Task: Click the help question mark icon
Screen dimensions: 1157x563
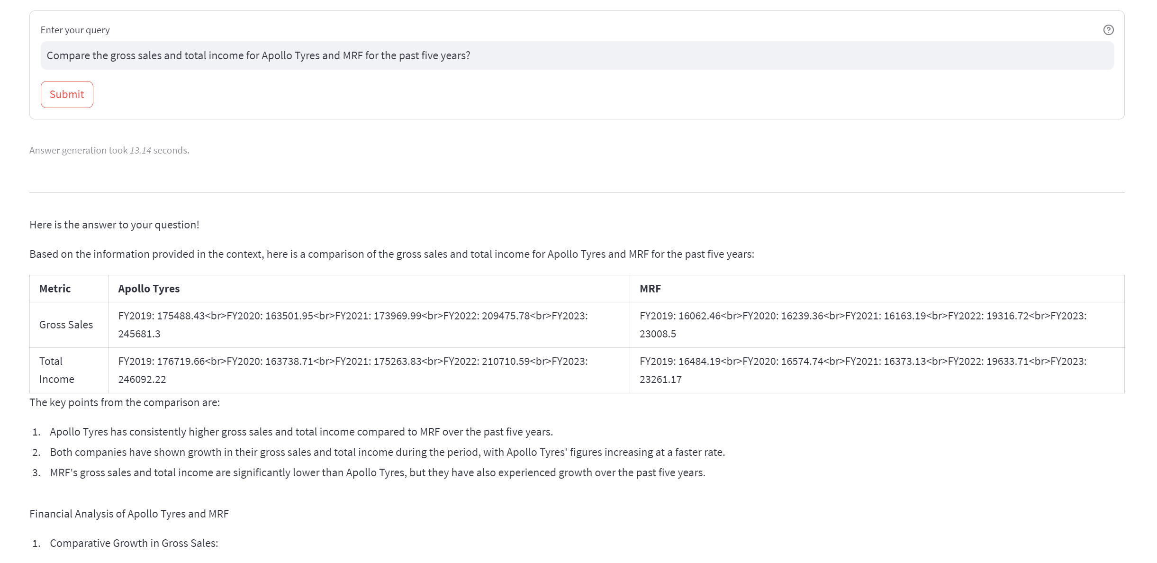Action: 1108,30
